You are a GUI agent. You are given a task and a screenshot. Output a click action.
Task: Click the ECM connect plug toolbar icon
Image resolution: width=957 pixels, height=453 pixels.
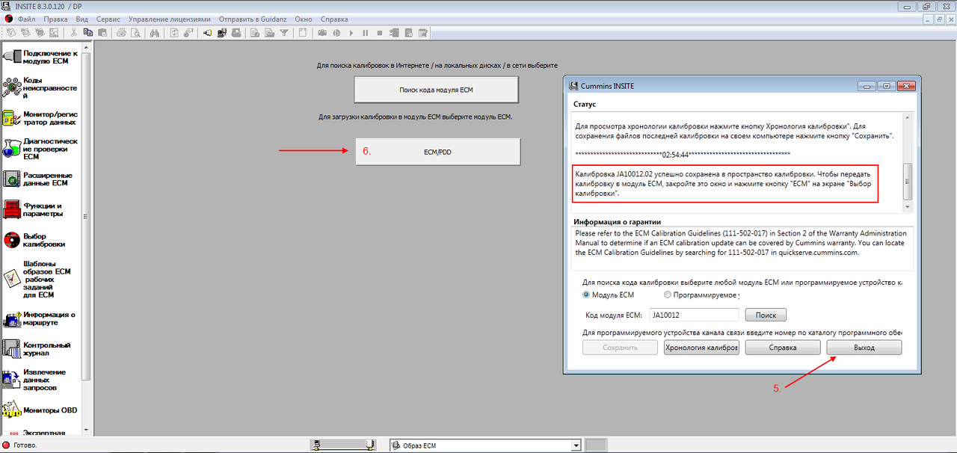207,33
